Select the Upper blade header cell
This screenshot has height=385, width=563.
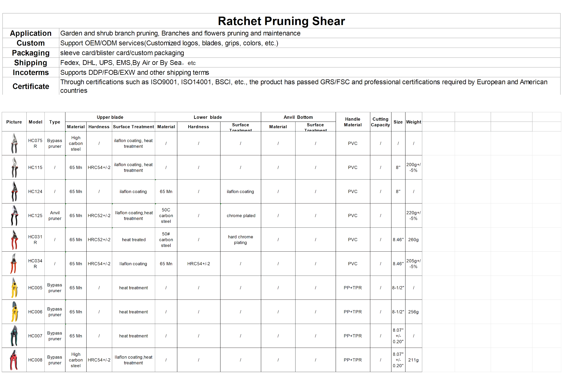click(x=110, y=117)
